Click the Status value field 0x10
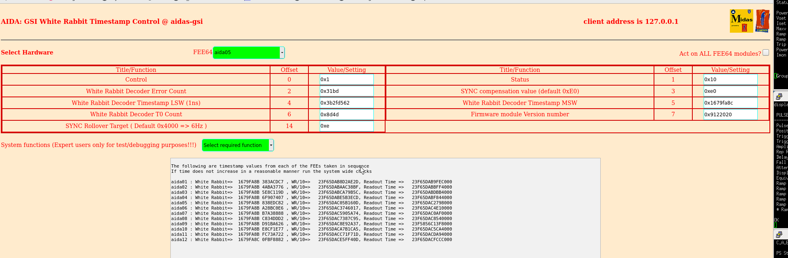788x258 pixels. pyautogui.click(x=730, y=80)
